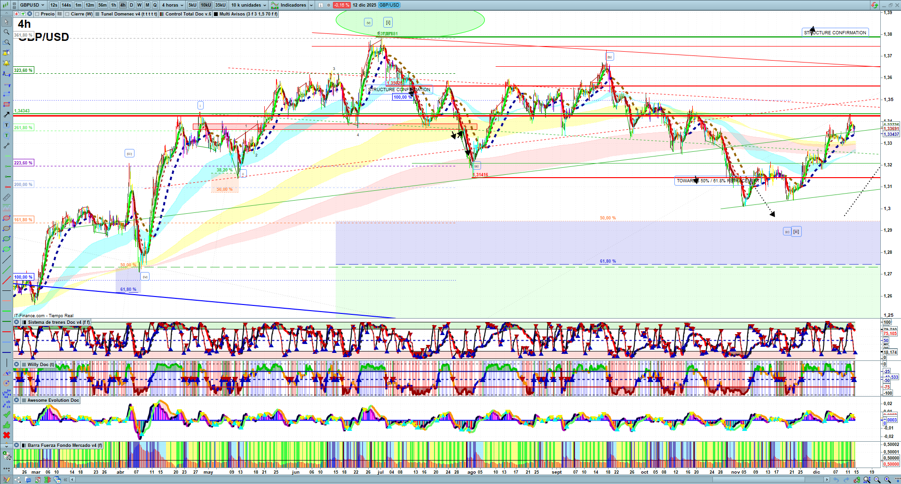Click the red X delete icon
Screen dimensions: 901x484
[x=7, y=435]
